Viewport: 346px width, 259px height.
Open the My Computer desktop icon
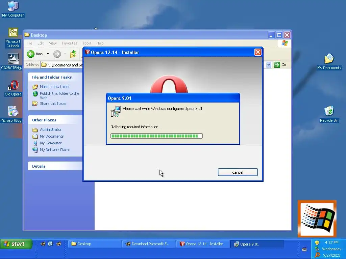tap(13, 9)
